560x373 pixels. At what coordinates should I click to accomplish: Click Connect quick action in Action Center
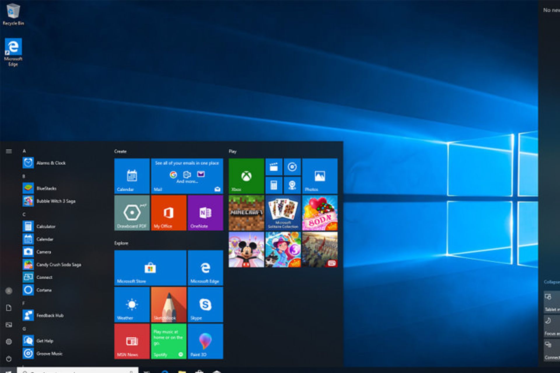(x=552, y=350)
